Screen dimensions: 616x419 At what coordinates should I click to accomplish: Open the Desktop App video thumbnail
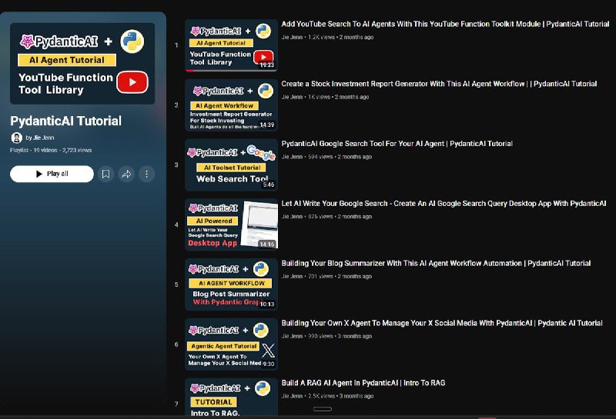(x=232, y=224)
